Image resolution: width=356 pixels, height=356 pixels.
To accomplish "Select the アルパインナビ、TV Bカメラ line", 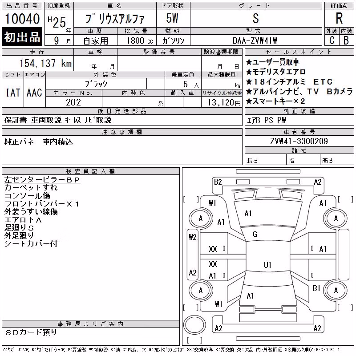I will pyautogui.click(x=299, y=91).
